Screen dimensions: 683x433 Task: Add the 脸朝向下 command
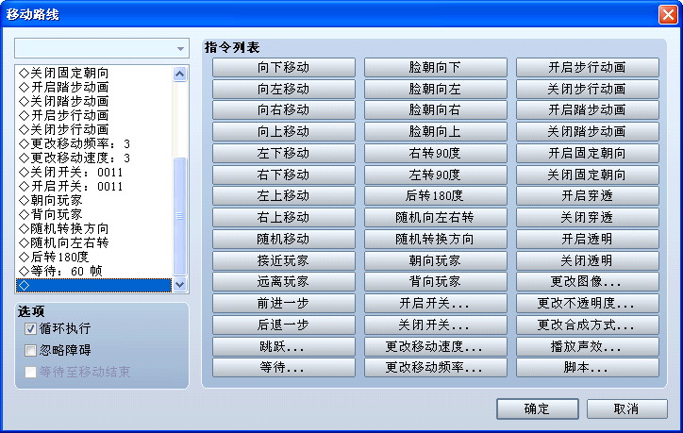[436, 67]
